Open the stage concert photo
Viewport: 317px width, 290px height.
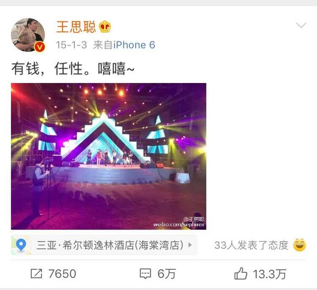click(108, 156)
